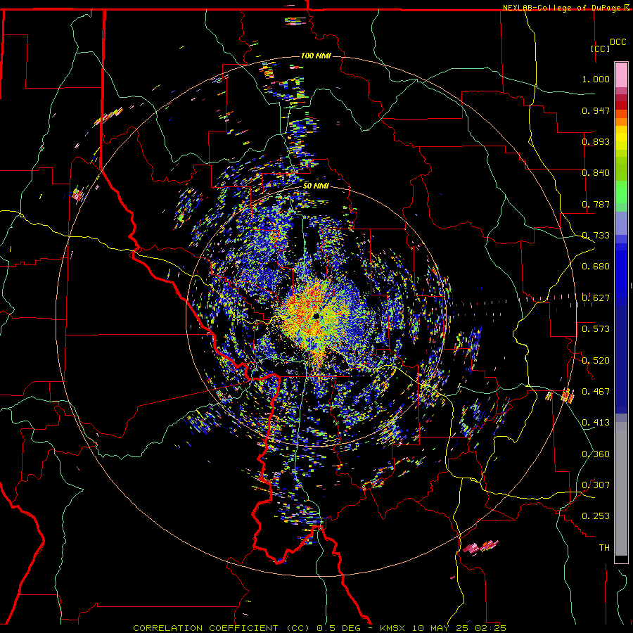Click the TH threshold label on legend
The image size is (633, 633).
click(604, 548)
